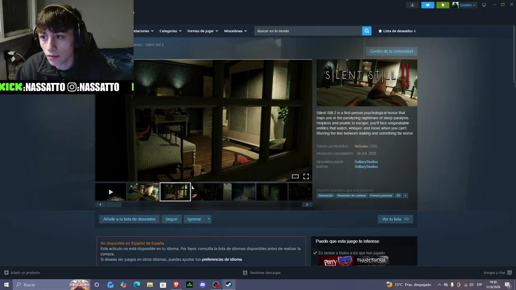
Task: Click the Ignorar button
Action: click(194, 219)
